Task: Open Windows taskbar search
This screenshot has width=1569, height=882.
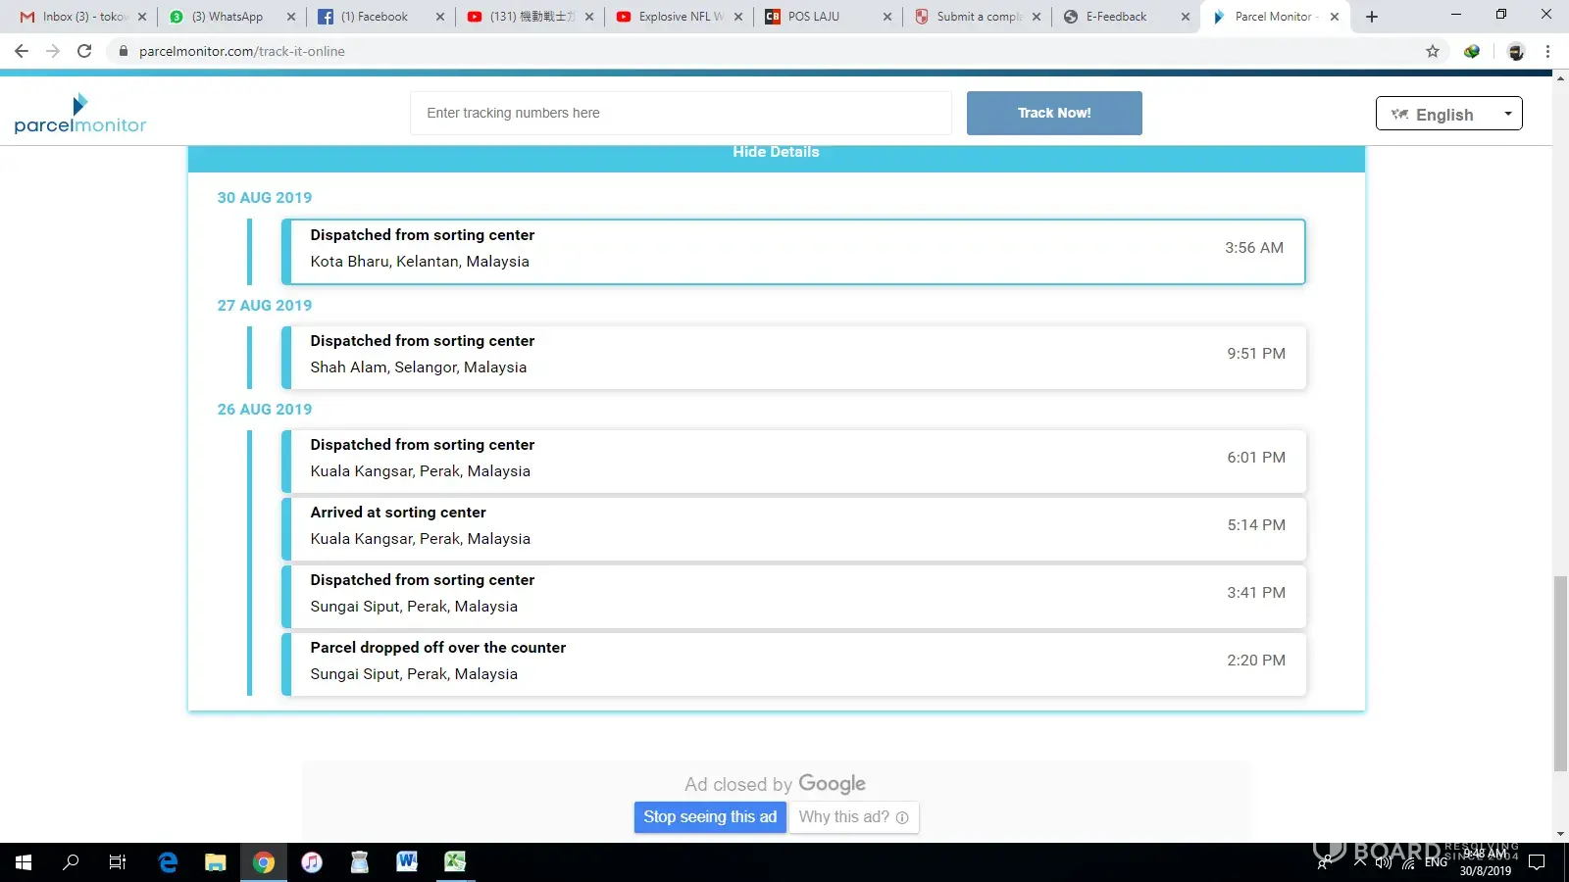Action: pyautogui.click(x=71, y=862)
